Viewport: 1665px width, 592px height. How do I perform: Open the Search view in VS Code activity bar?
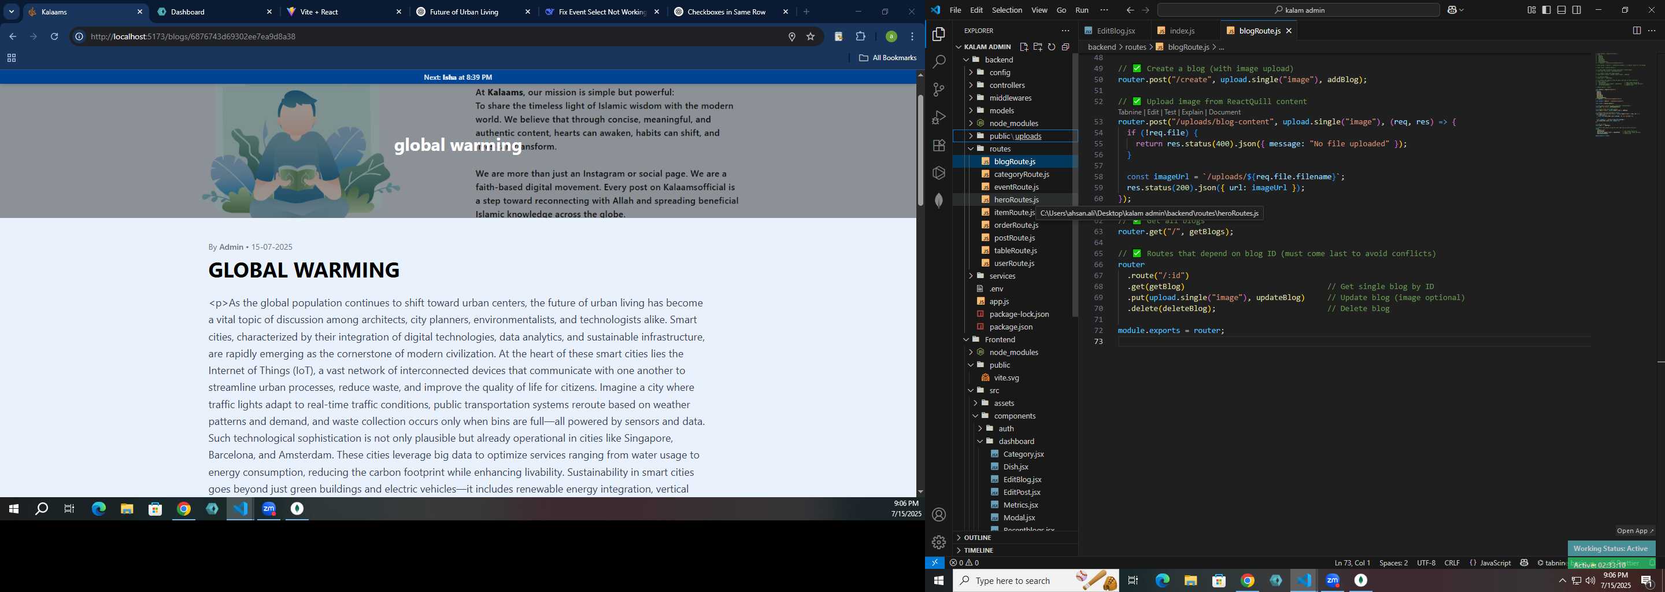point(939,62)
